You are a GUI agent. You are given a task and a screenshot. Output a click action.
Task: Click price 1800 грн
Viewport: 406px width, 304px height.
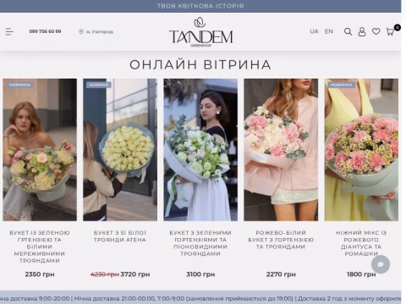tap(361, 274)
